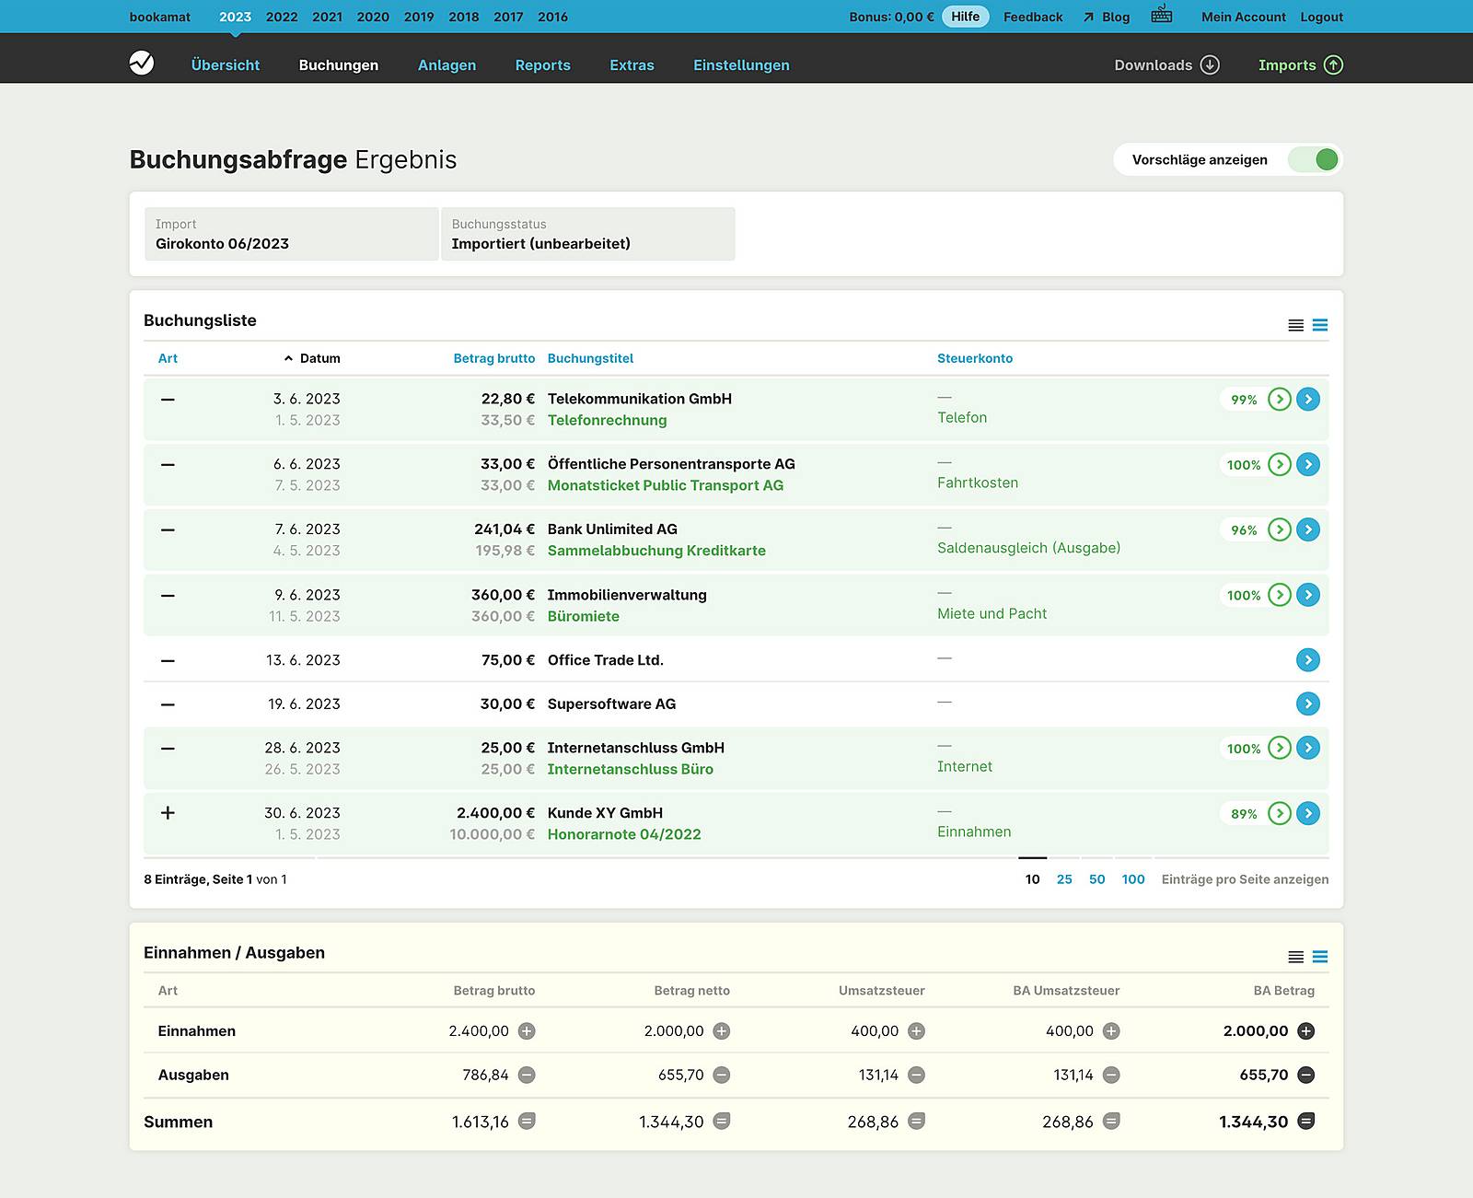This screenshot has height=1198, width=1473.
Task: Sort list by Art column
Action: point(168,358)
